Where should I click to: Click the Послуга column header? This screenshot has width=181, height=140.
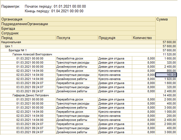(77, 38)
